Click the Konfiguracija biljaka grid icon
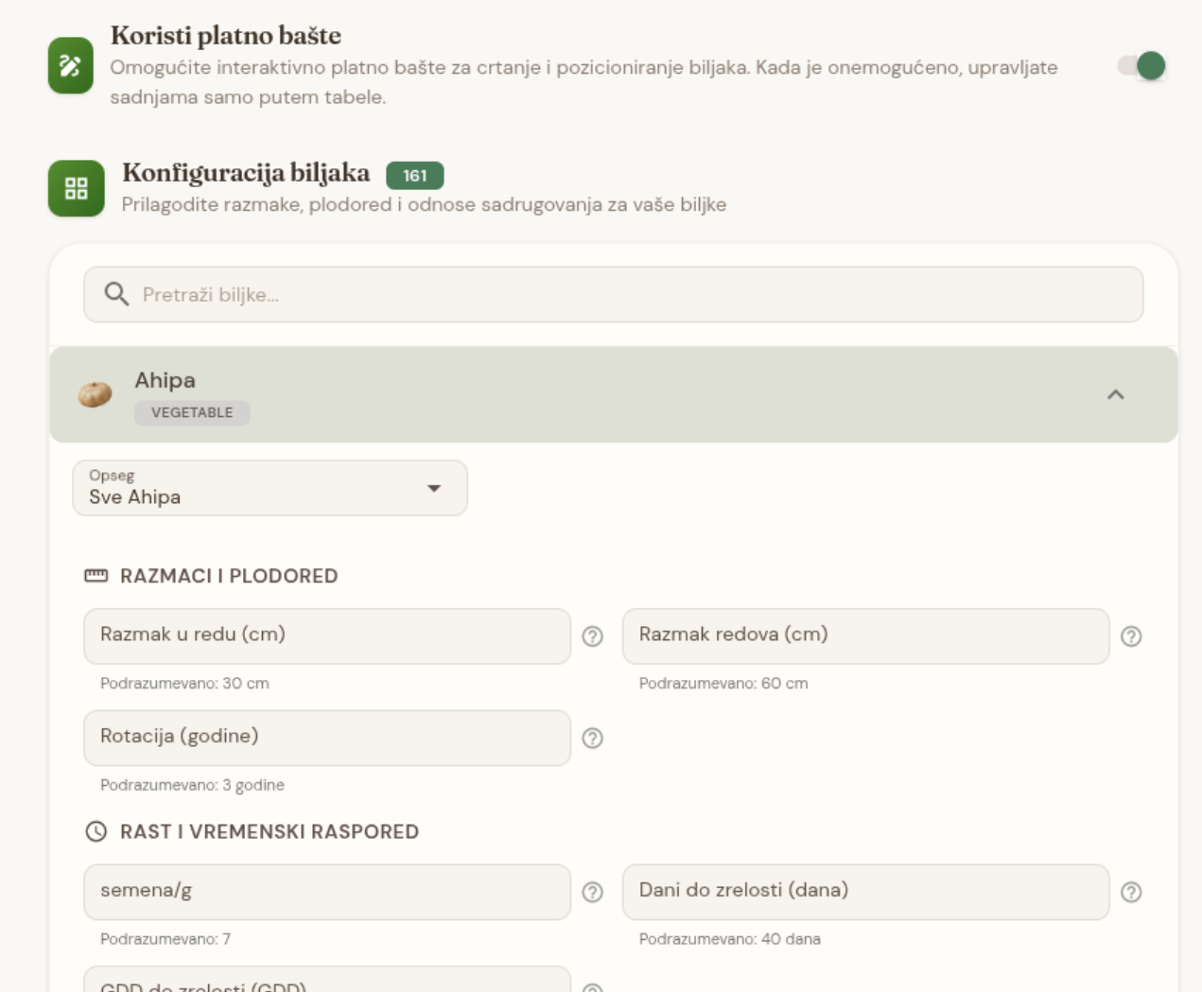 click(77, 188)
